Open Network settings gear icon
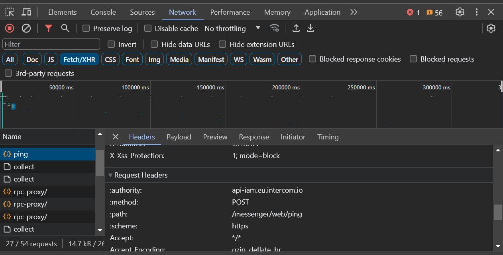The height and width of the screenshot is (255, 503). 491,28
